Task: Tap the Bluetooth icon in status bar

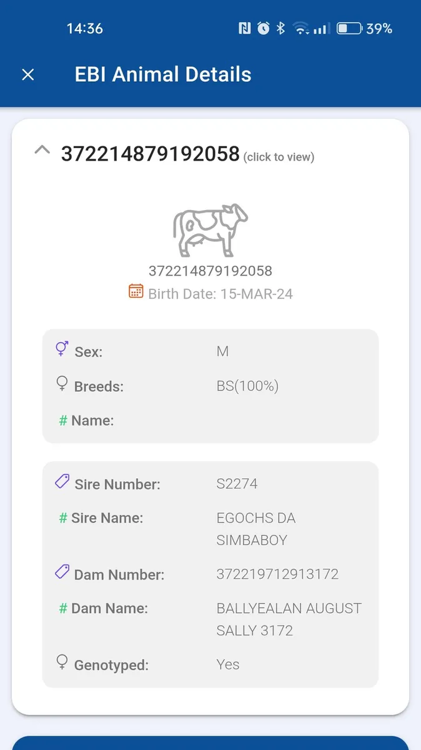Action: coord(281,28)
